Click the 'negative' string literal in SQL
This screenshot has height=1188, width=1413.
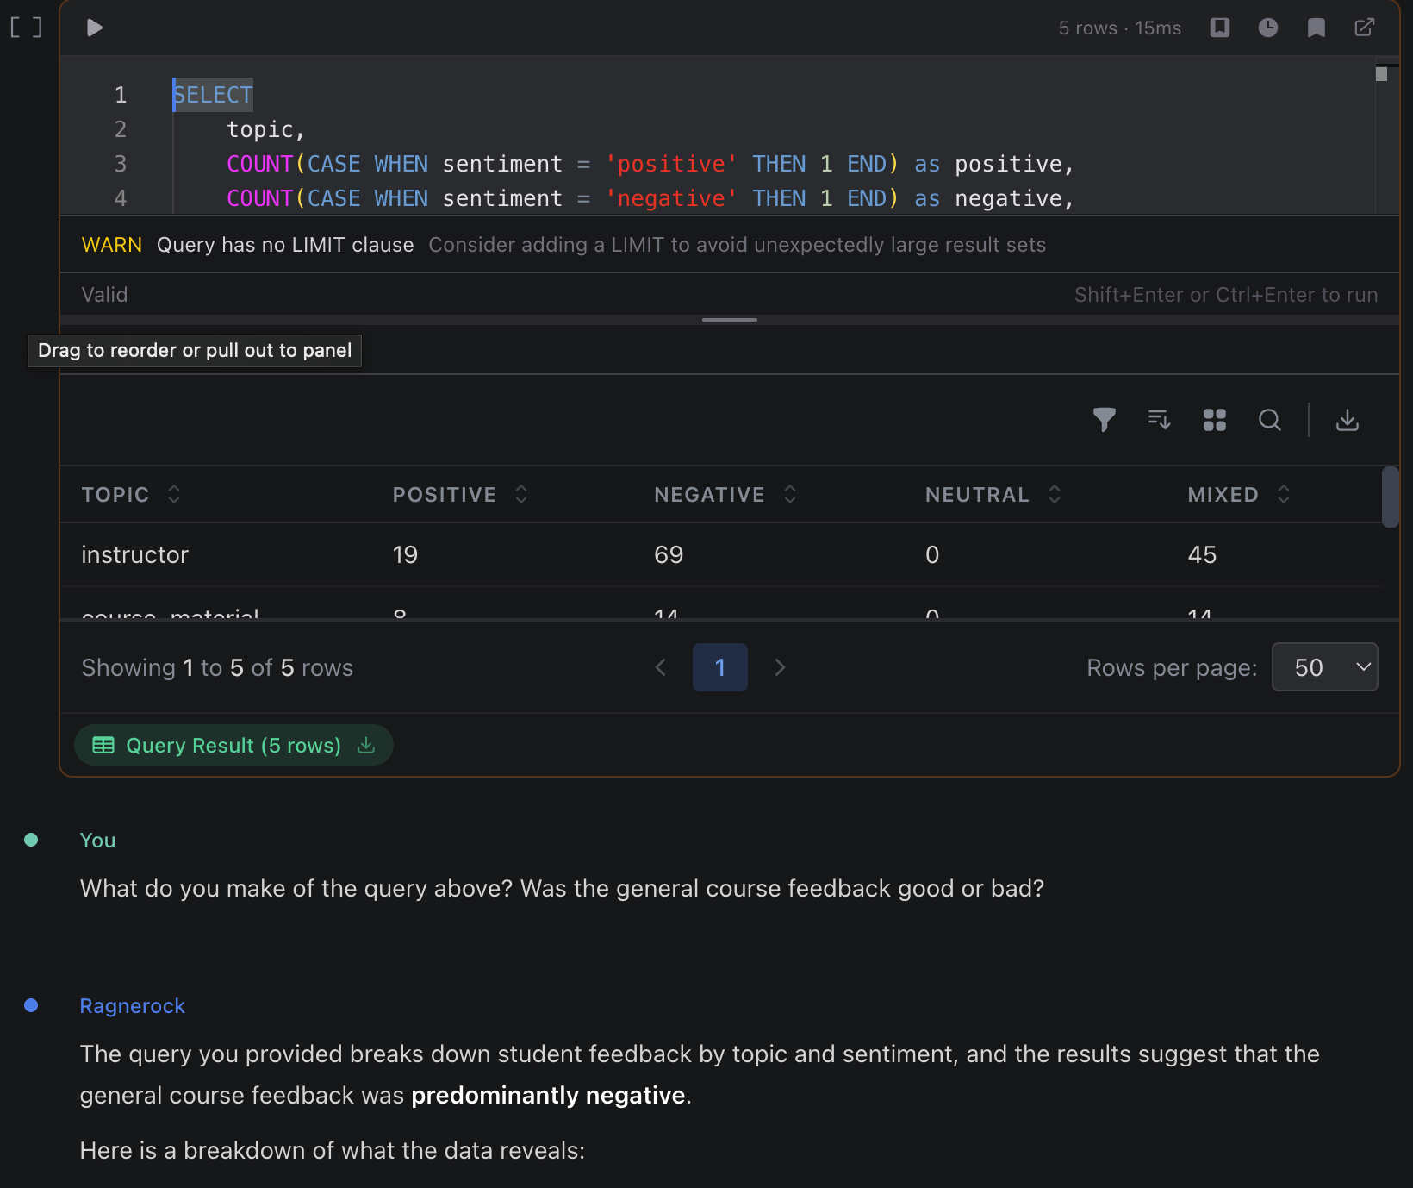coord(671,198)
